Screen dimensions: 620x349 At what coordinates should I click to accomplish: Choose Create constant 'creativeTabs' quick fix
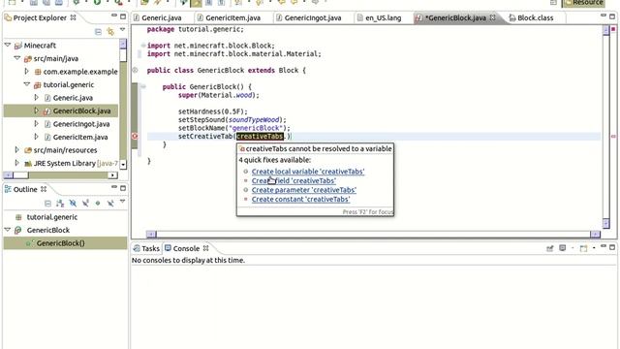pyautogui.click(x=301, y=199)
